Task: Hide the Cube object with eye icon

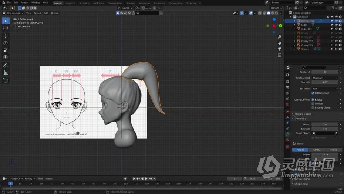Action: [336, 25]
